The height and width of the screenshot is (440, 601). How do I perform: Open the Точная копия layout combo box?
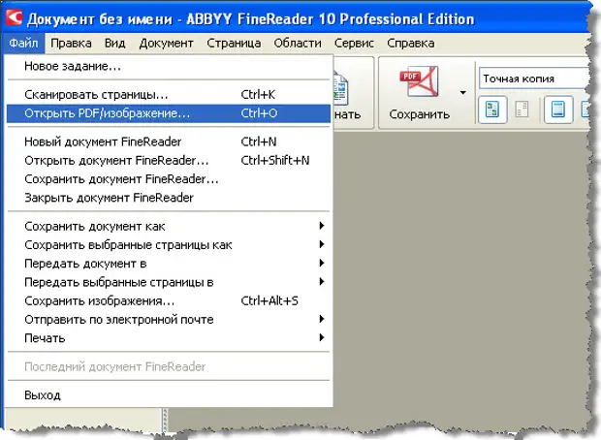click(x=535, y=79)
